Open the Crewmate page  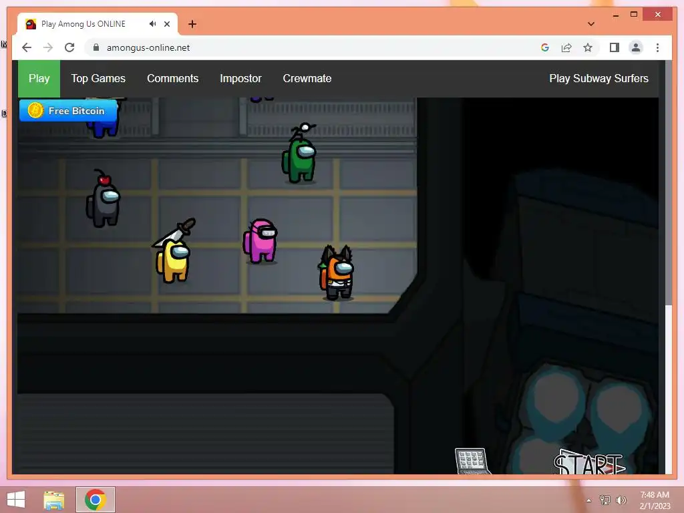[x=307, y=79]
